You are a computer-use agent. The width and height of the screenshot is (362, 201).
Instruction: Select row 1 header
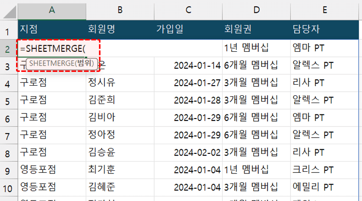point(9,30)
